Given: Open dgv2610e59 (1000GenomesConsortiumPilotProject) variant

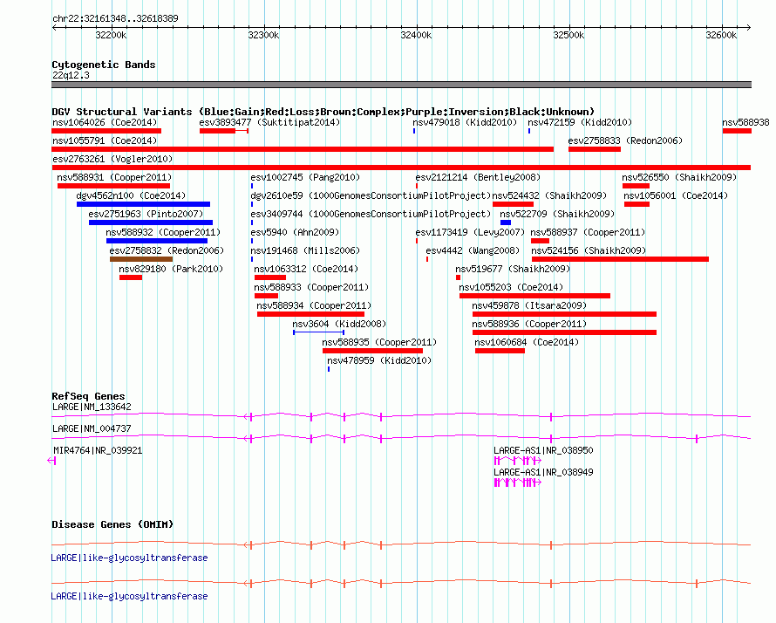Looking at the screenshot, I should click(x=371, y=195).
